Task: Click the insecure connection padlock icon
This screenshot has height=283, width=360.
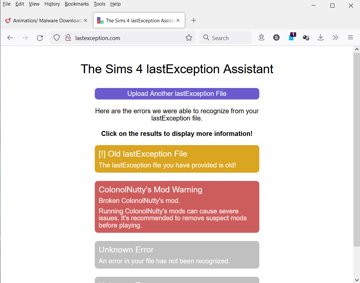Action: coord(68,37)
